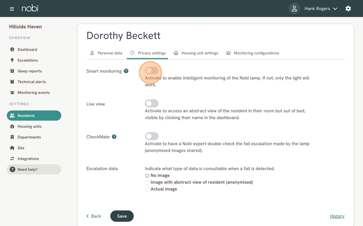Enable the Smart monitoring toggle
The height and width of the screenshot is (226, 363).
click(152, 71)
